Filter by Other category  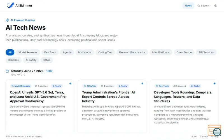pos(46,60)
